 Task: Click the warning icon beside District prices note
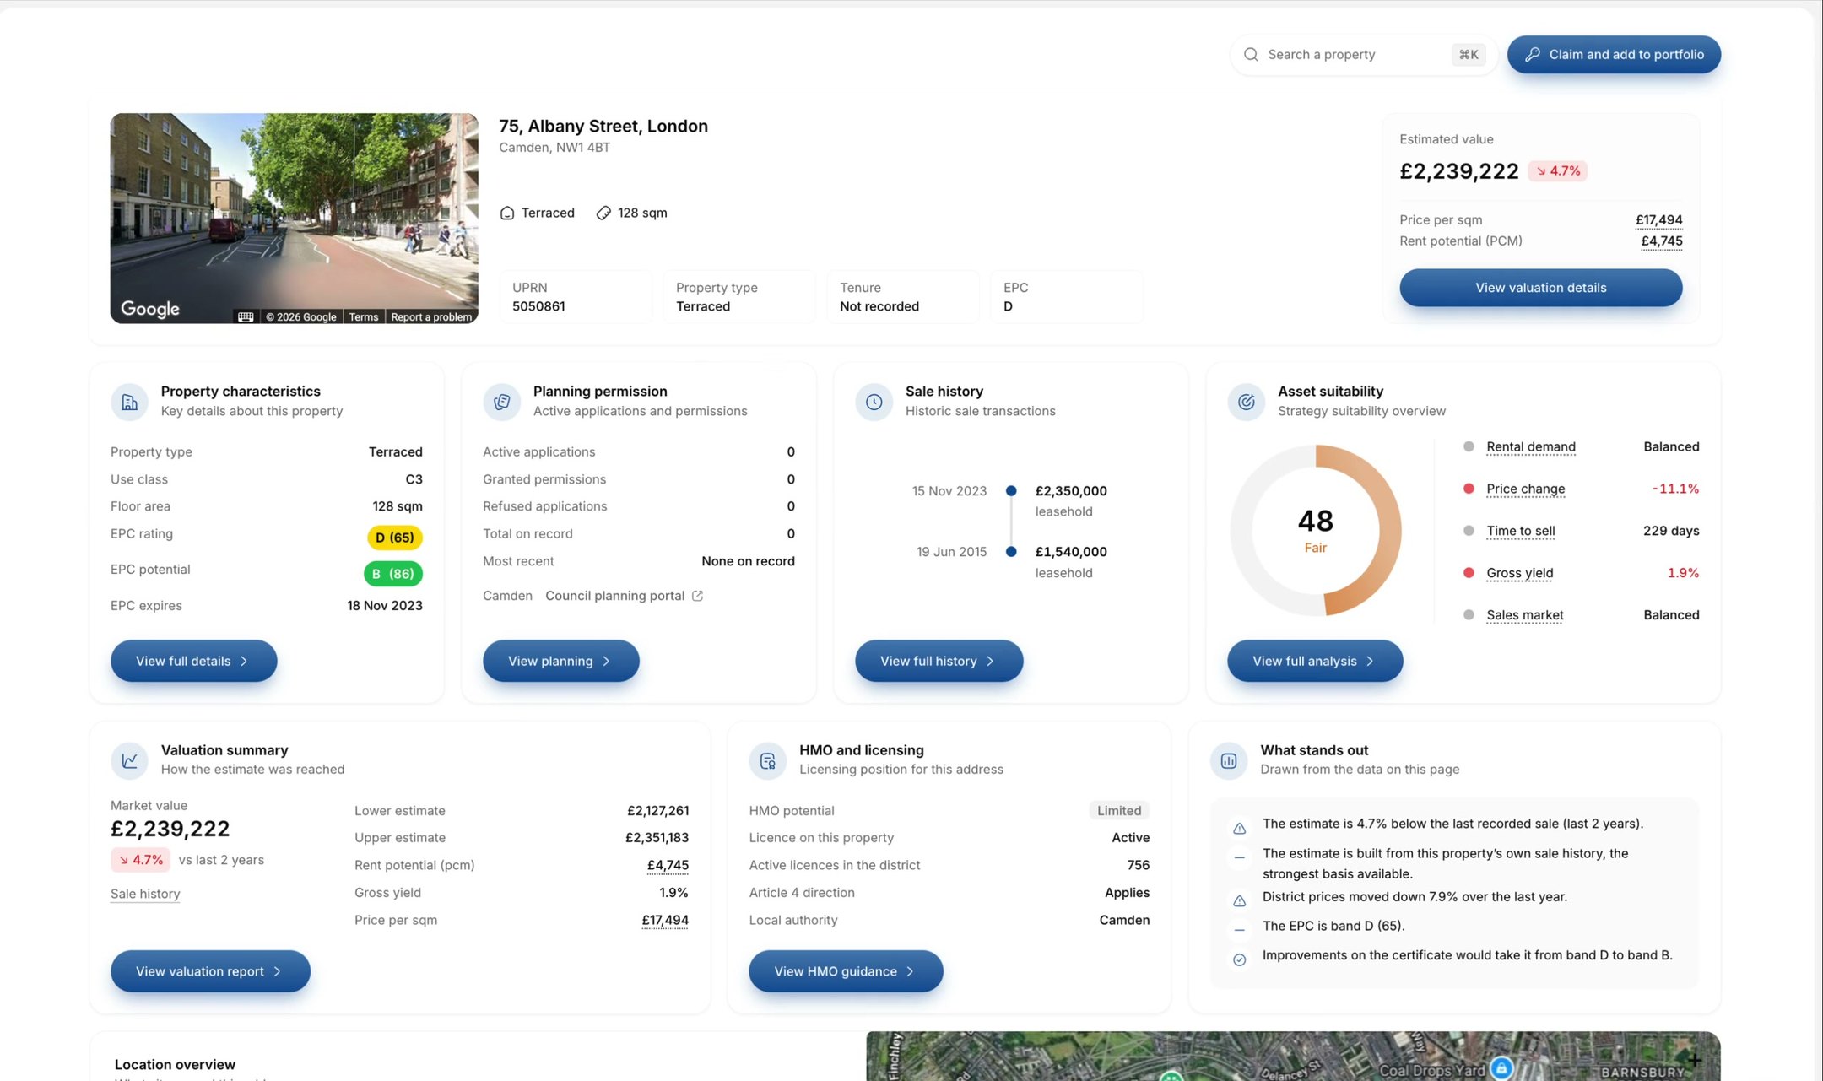[x=1239, y=901]
